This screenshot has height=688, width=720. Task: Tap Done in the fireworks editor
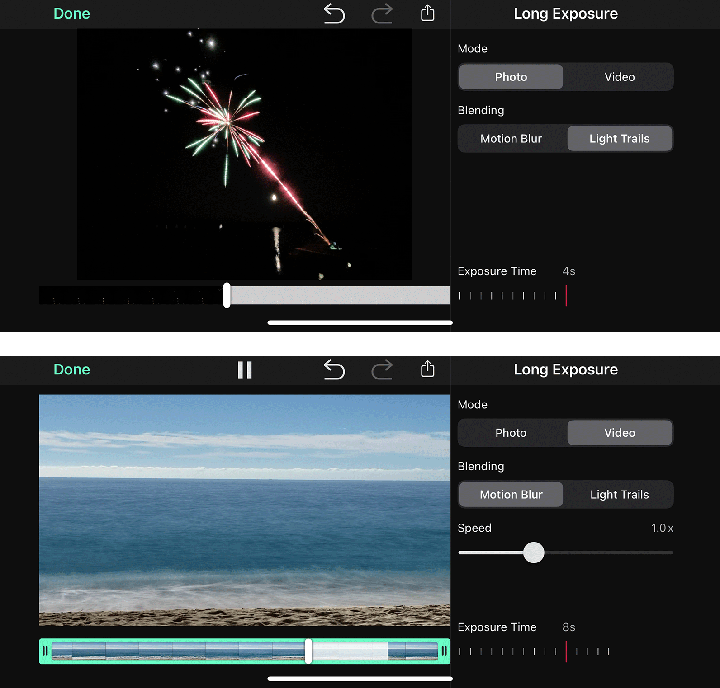coord(72,14)
